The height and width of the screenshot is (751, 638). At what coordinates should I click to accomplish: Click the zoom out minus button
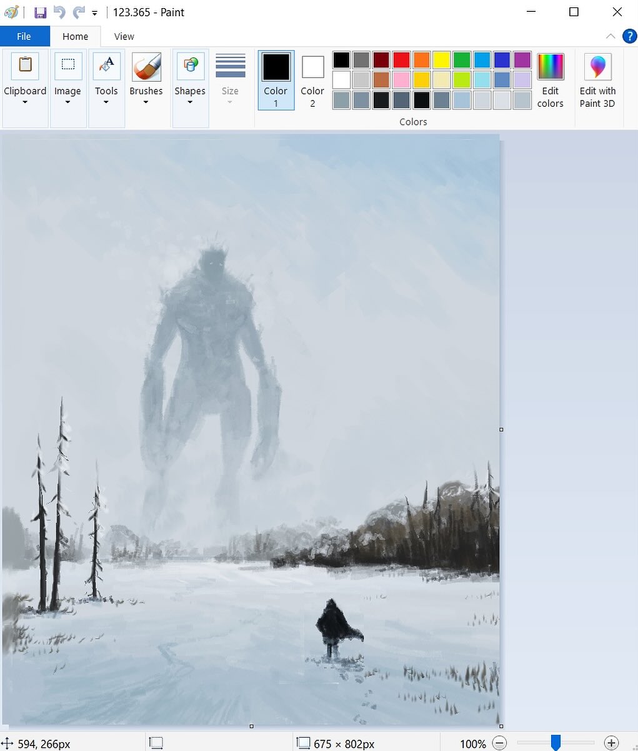click(x=499, y=743)
